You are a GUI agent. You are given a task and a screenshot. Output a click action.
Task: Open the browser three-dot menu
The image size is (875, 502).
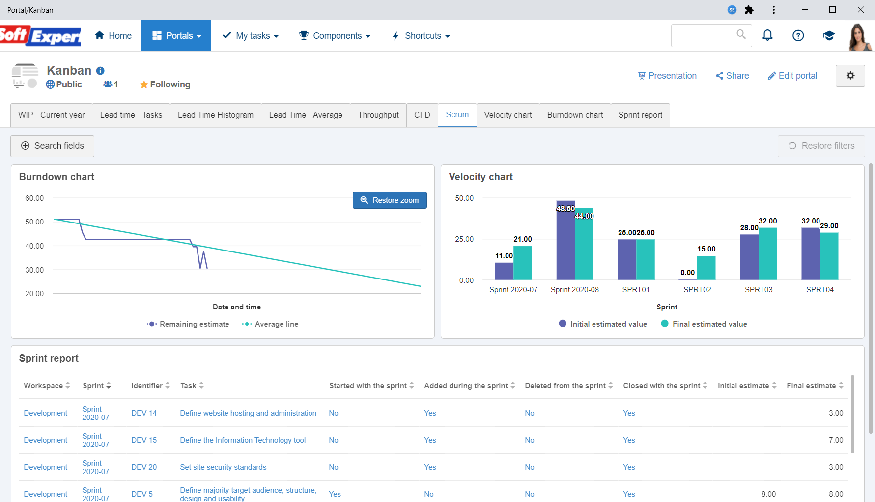(x=774, y=10)
